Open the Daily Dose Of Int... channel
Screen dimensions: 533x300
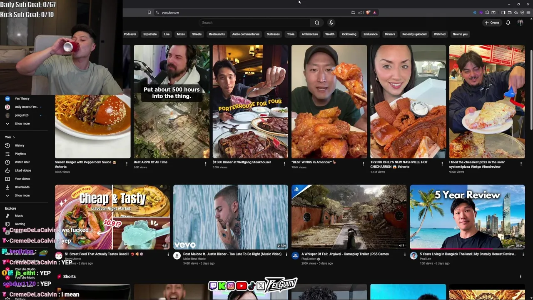click(x=26, y=107)
